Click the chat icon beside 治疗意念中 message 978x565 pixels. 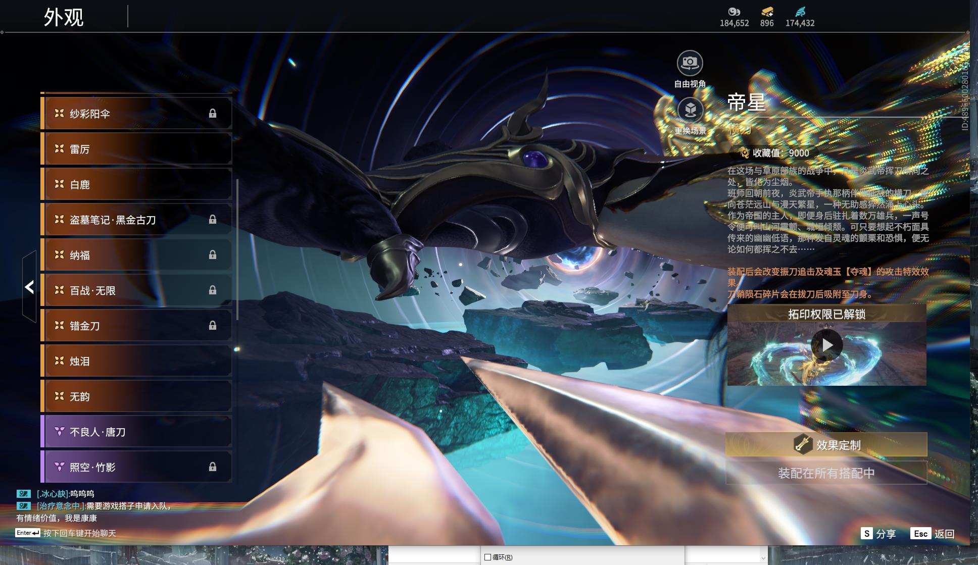(x=23, y=505)
